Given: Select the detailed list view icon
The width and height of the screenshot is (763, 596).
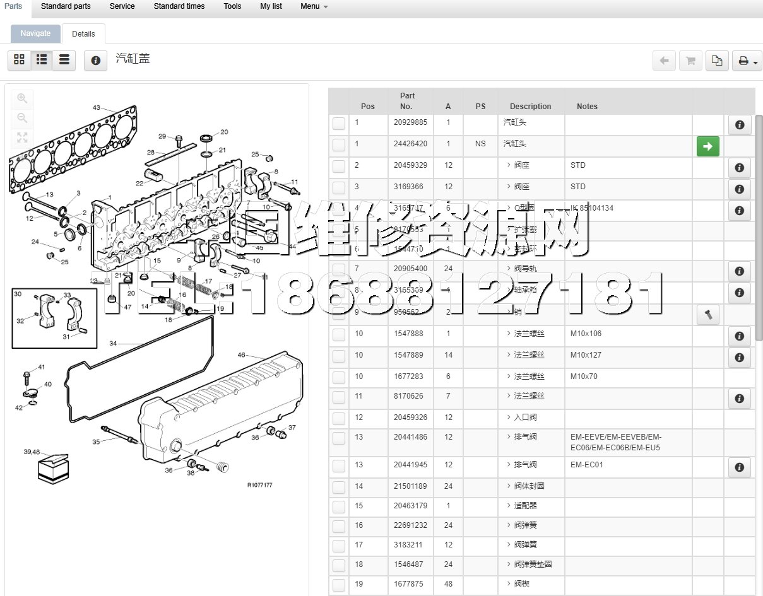Looking at the screenshot, I should [x=42, y=60].
